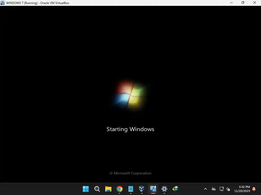Click the muted volume tray icon
The image size is (261, 195).
[228, 189]
